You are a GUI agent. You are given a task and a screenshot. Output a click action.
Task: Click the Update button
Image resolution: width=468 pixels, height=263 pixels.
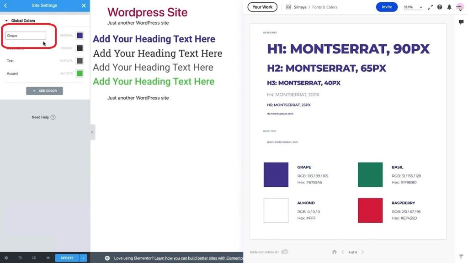67,258
